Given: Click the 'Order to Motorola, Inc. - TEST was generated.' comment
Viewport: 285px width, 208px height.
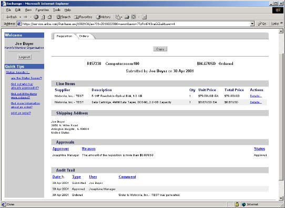Looking at the screenshot, I should [x=149, y=195].
